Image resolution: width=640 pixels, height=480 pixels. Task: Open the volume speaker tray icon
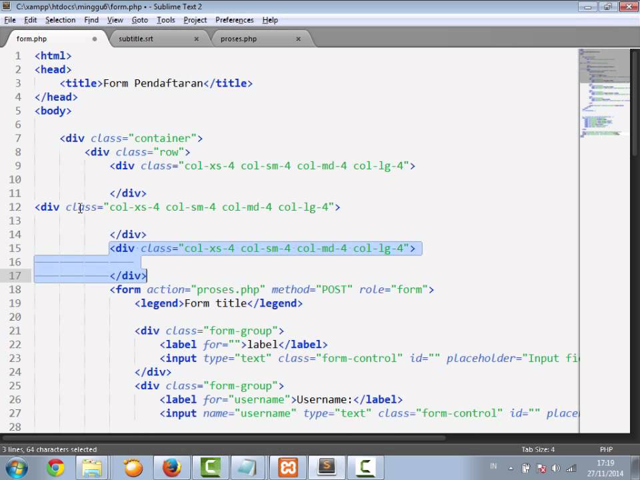[555, 468]
